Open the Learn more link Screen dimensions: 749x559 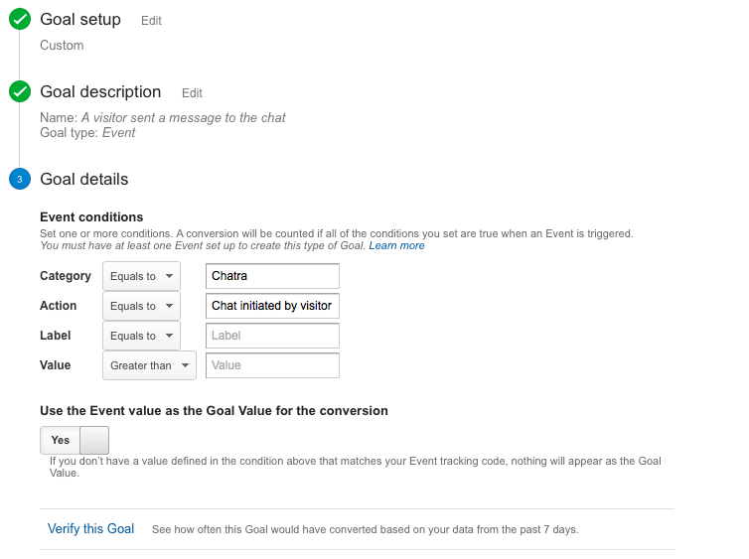coord(396,245)
